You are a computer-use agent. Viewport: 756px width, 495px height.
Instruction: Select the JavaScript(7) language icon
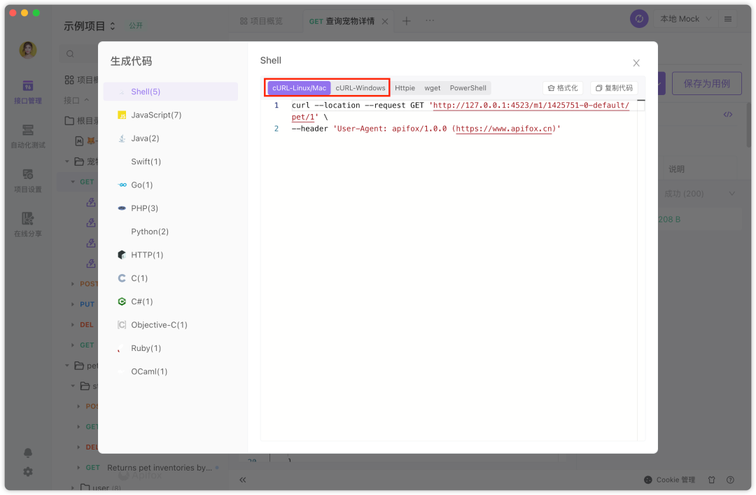[x=122, y=115]
